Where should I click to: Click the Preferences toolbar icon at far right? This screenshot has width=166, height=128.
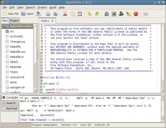pos(145,14)
